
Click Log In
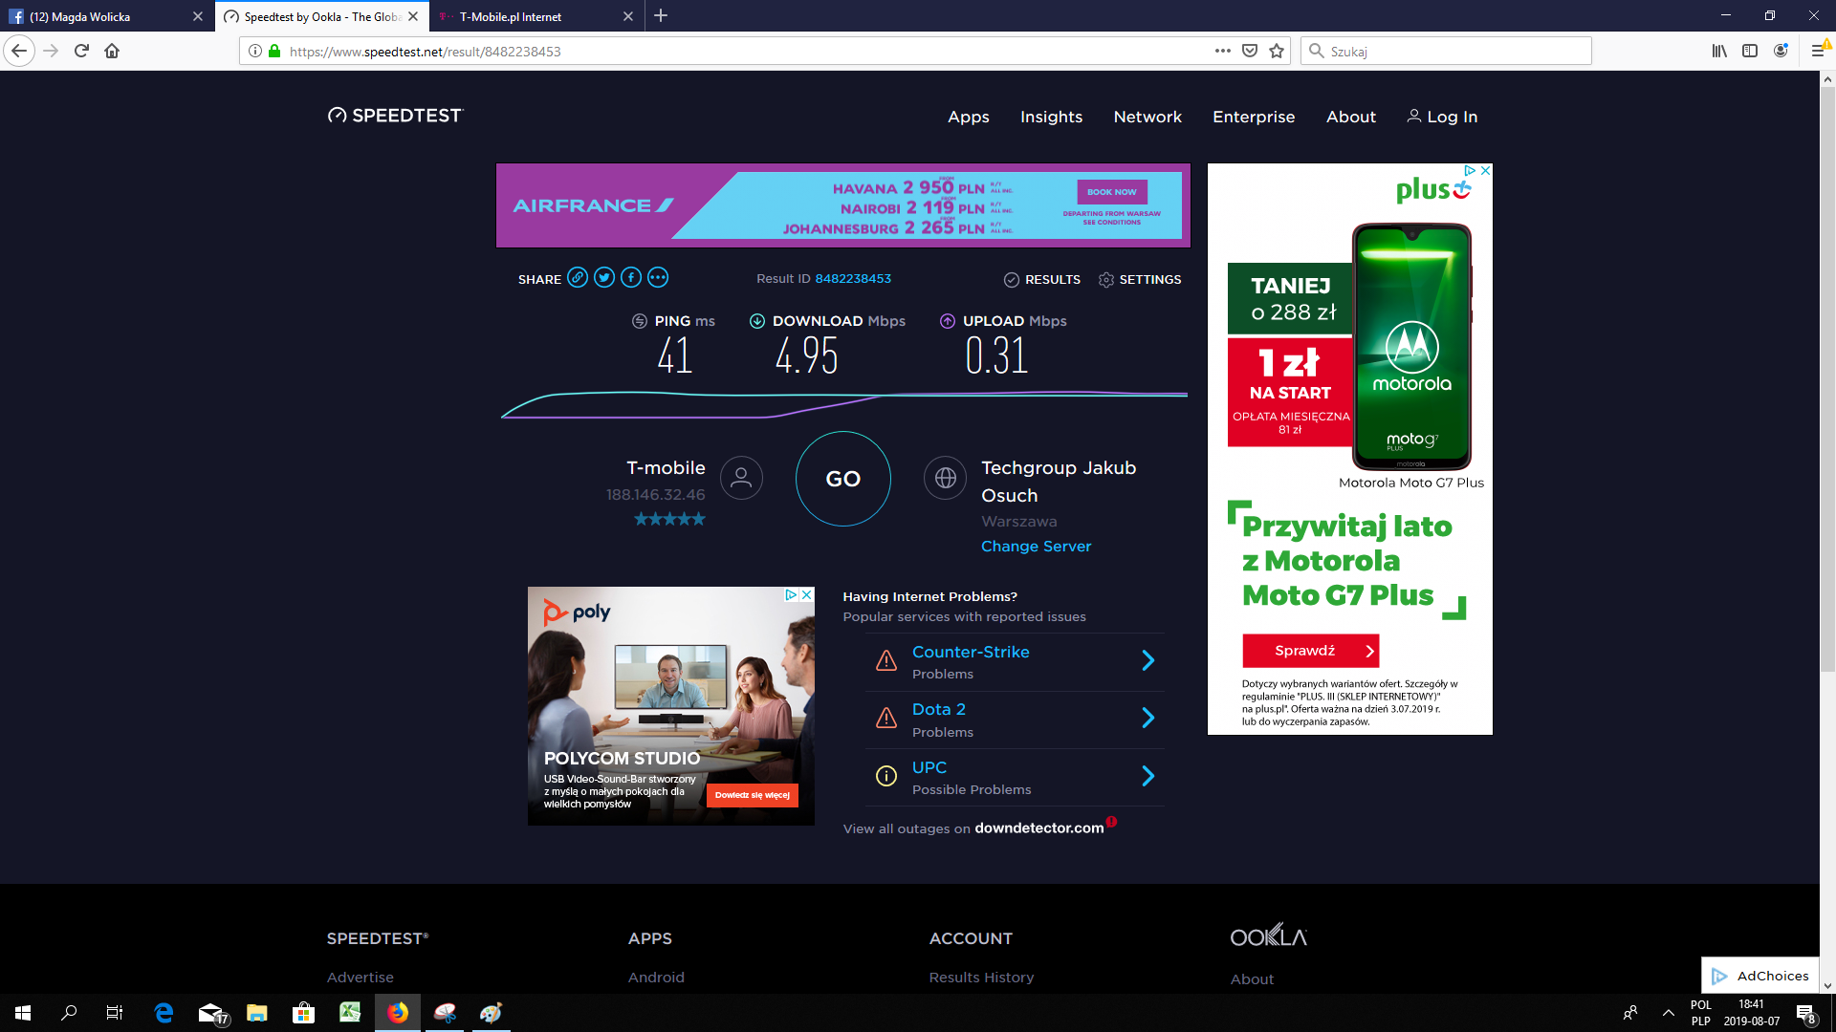(x=1442, y=117)
